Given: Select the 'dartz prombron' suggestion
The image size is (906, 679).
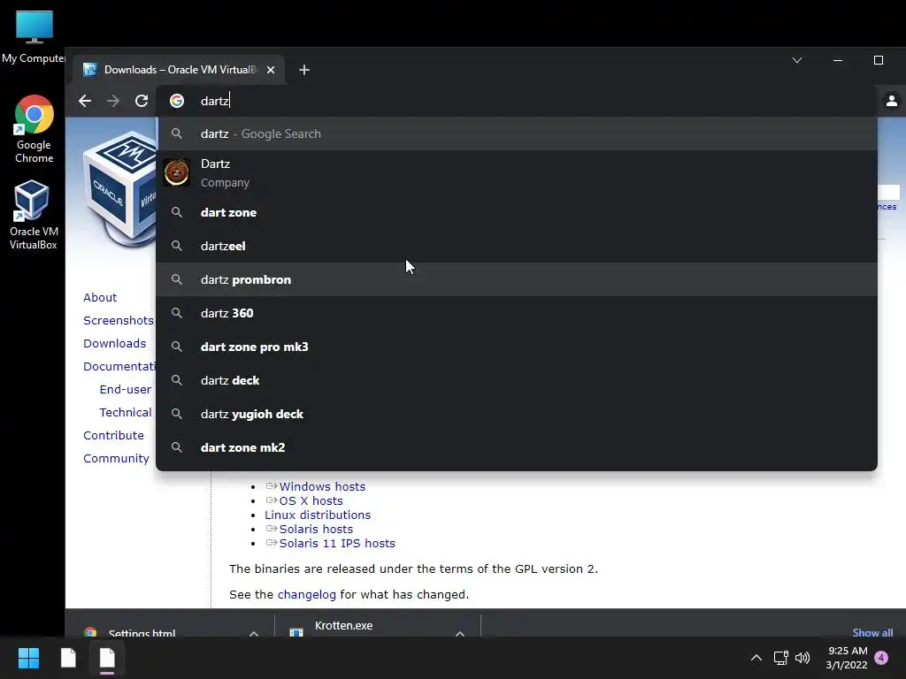Looking at the screenshot, I should pos(517,279).
